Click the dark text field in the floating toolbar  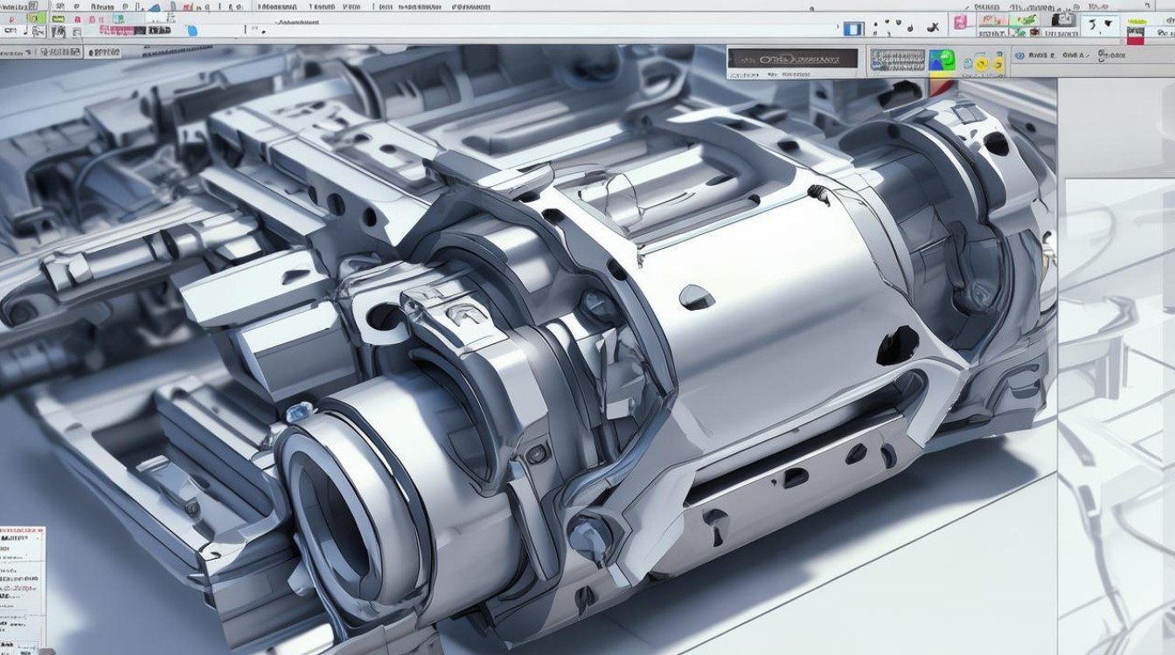pos(793,59)
